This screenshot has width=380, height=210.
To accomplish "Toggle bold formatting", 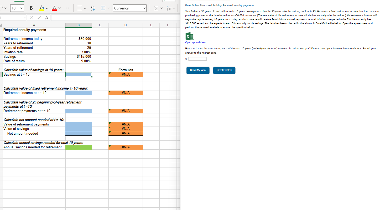I will click(x=31, y=8).
